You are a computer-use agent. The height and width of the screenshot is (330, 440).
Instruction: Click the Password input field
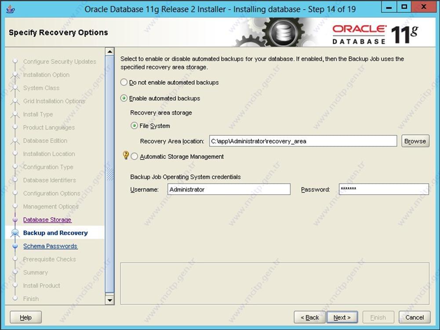point(384,189)
